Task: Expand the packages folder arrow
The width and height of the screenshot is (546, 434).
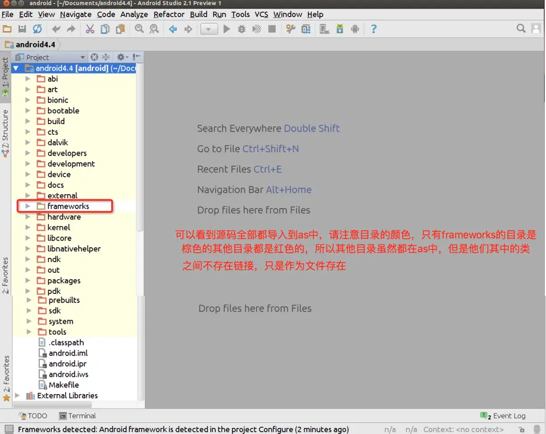Action: pyautogui.click(x=28, y=281)
